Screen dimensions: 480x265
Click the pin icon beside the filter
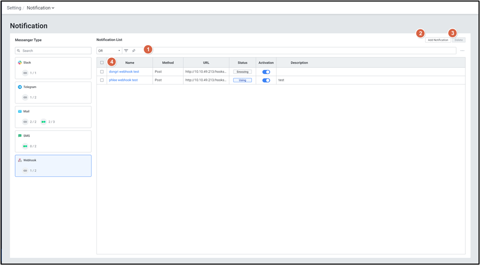133,51
